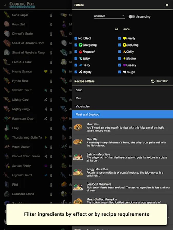Click the None effects link
This screenshot has height=230, width=173.
point(126,29)
